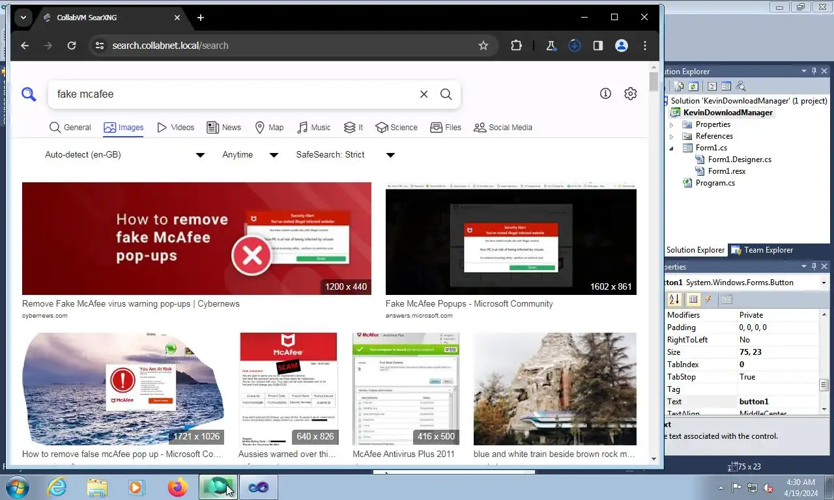Open the browser downloads indicator
834x500 pixels.
pos(574,46)
